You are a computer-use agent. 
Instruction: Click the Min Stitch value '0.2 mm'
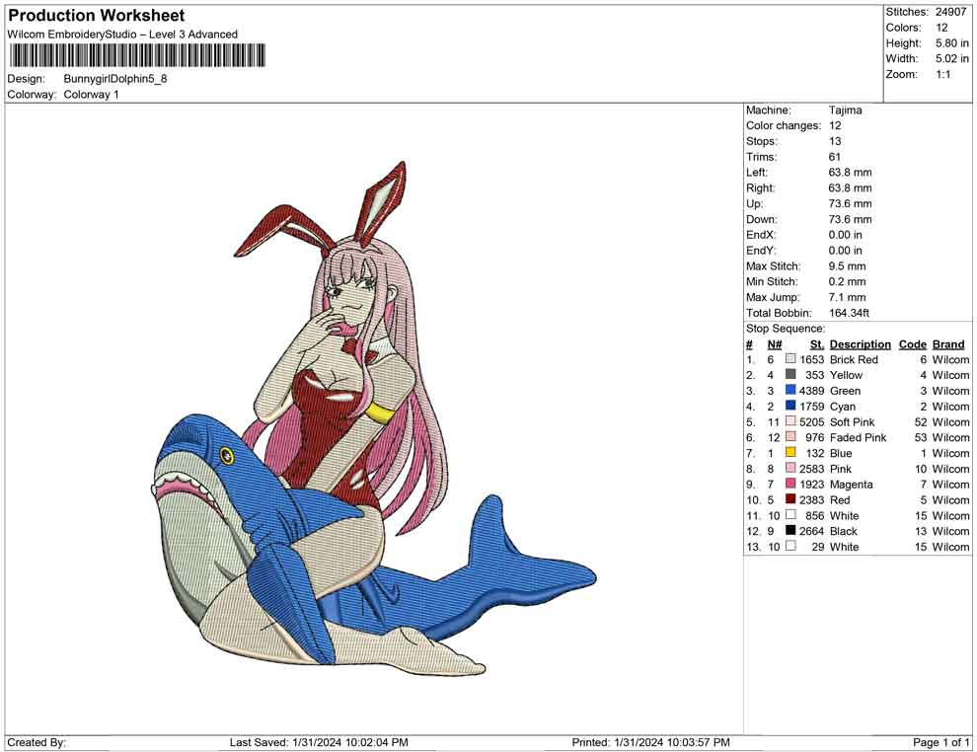pos(848,281)
